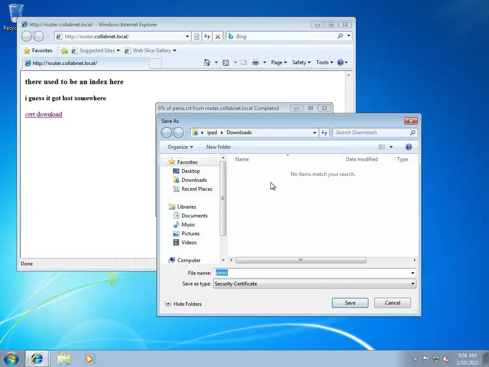The height and width of the screenshot is (367, 489).
Task: Click the muted volume tray icon
Action: tap(446, 359)
